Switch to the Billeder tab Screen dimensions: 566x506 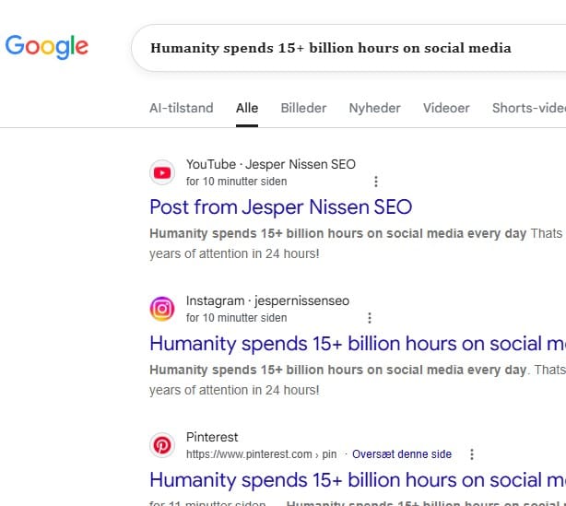[303, 108]
